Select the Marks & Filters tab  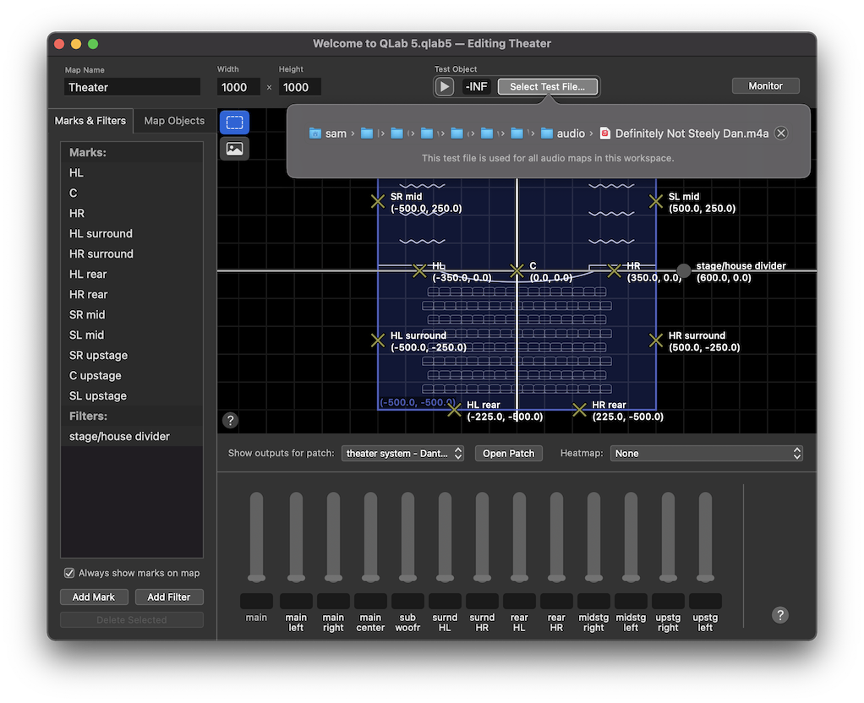(x=90, y=121)
